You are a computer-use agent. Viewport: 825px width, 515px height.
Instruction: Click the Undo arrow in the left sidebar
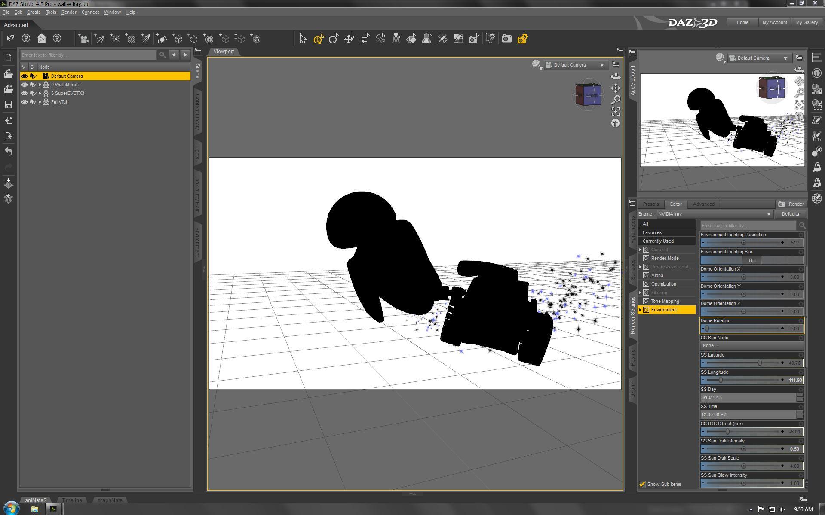(x=8, y=152)
